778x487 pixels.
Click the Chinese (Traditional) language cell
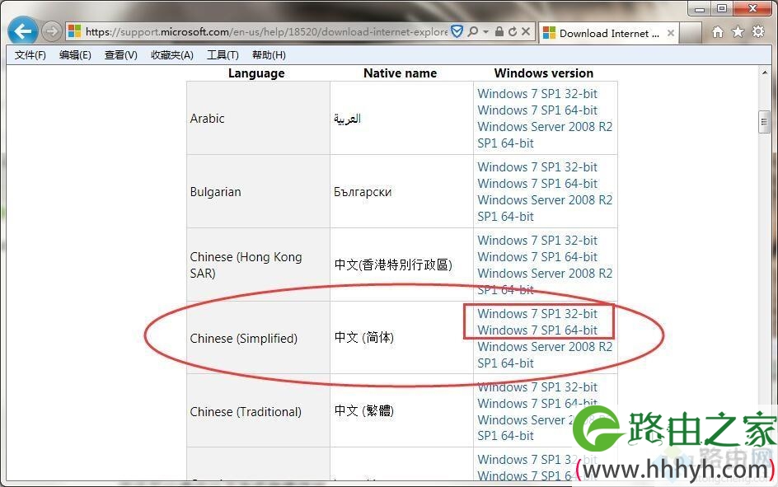click(258, 411)
